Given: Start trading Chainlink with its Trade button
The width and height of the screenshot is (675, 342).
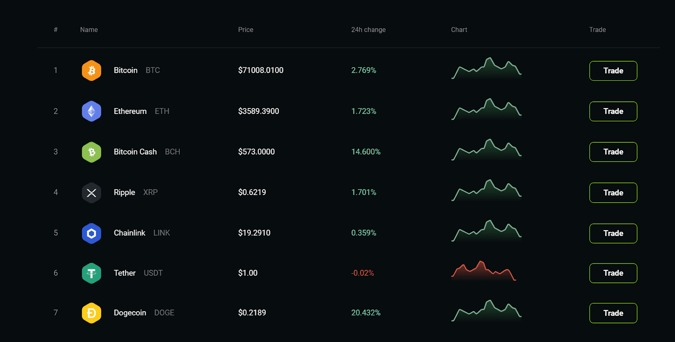Looking at the screenshot, I should tap(613, 233).
